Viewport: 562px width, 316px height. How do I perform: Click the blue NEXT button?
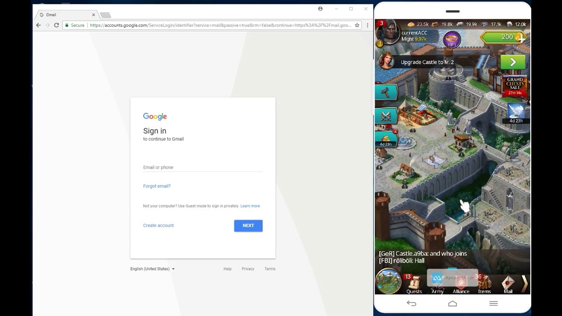point(248,226)
